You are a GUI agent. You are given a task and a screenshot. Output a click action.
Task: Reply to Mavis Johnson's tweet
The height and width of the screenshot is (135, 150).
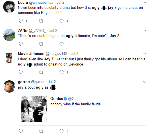point(21,72)
